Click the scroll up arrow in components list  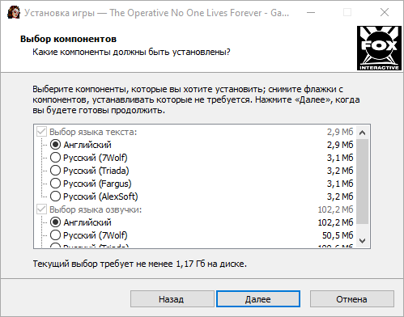pos(362,133)
